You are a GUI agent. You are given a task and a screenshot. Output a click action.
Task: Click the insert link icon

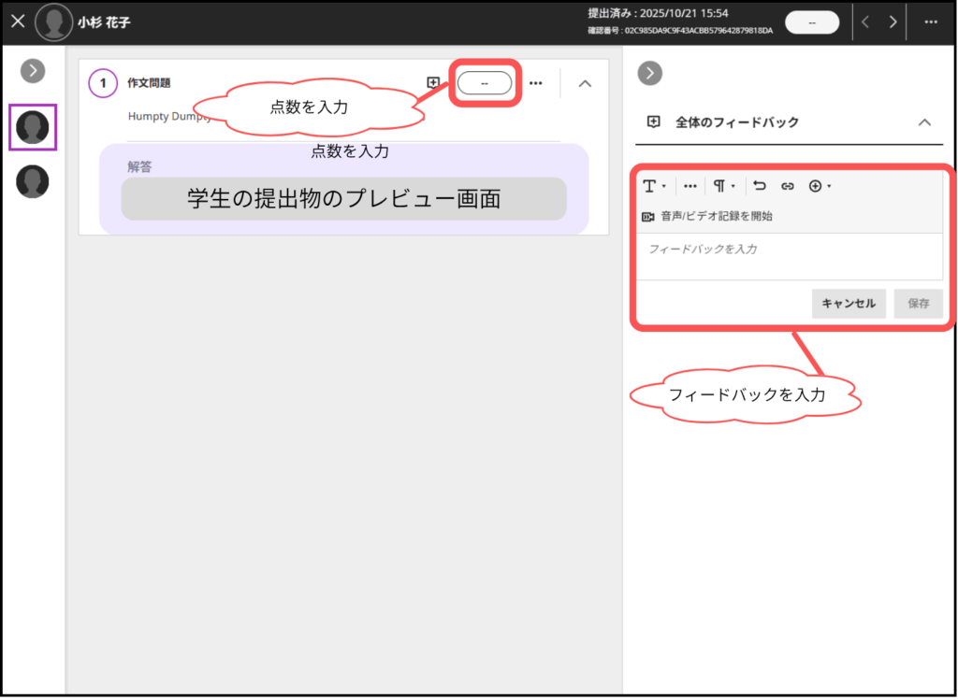point(788,186)
